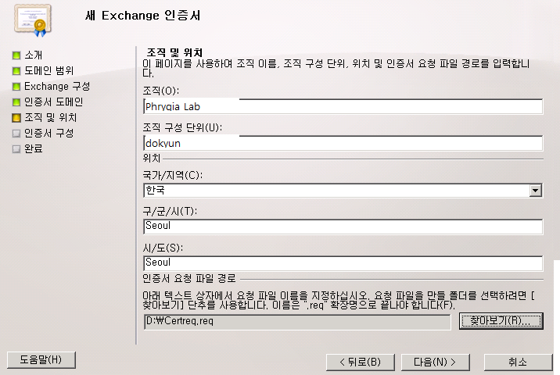Click the 구/군/시(T) field containing Seoul
Image resolution: width=560 pixels, height=375 pixels.
click(x=343, y=227)
